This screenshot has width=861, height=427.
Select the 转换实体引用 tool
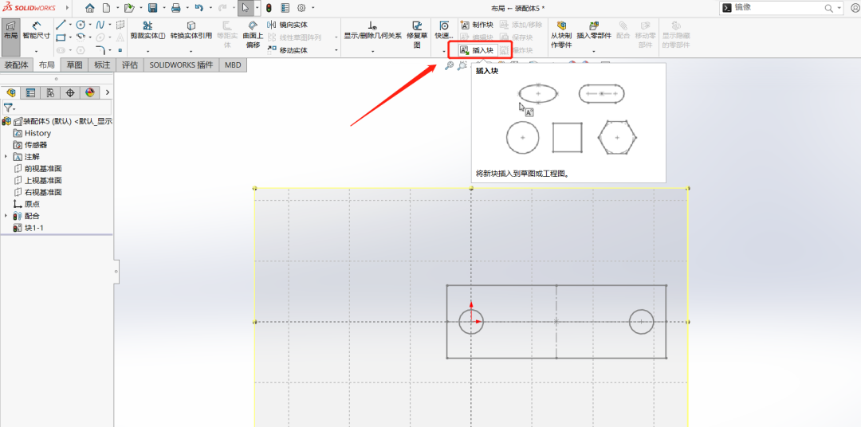coord(191,30)
